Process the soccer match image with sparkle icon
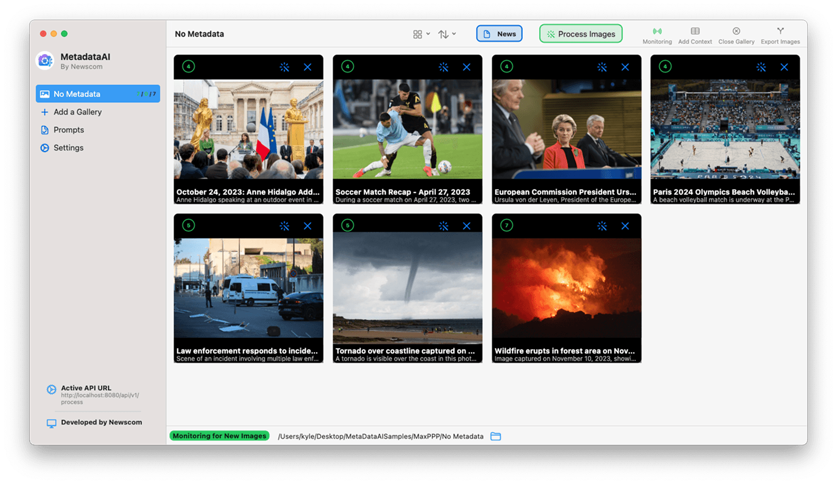 444,67
